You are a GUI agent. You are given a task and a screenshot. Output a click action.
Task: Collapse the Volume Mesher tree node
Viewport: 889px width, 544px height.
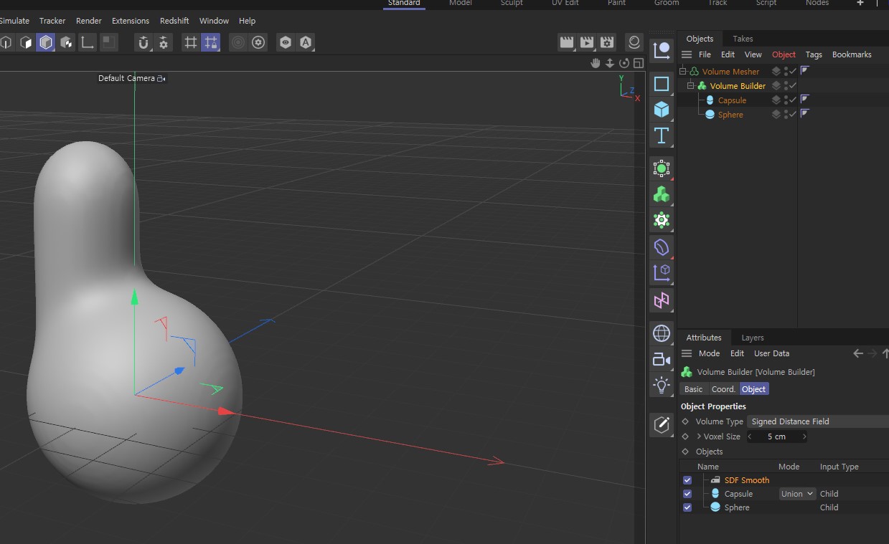683,71
